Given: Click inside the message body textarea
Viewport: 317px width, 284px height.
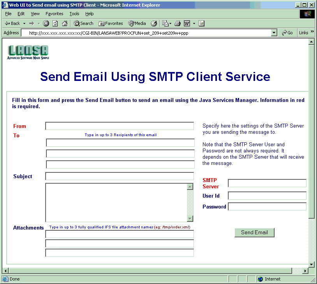Looking at the screenshot, I should coord(116,202).
